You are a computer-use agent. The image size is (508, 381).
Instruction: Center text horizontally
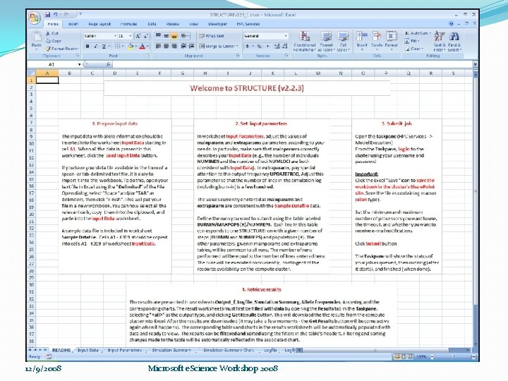(x=166, y=47)
